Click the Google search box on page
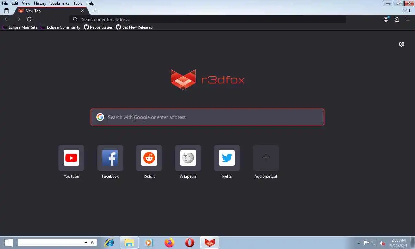The height and width of the screenshot is (249, 415). pos(207,117)
